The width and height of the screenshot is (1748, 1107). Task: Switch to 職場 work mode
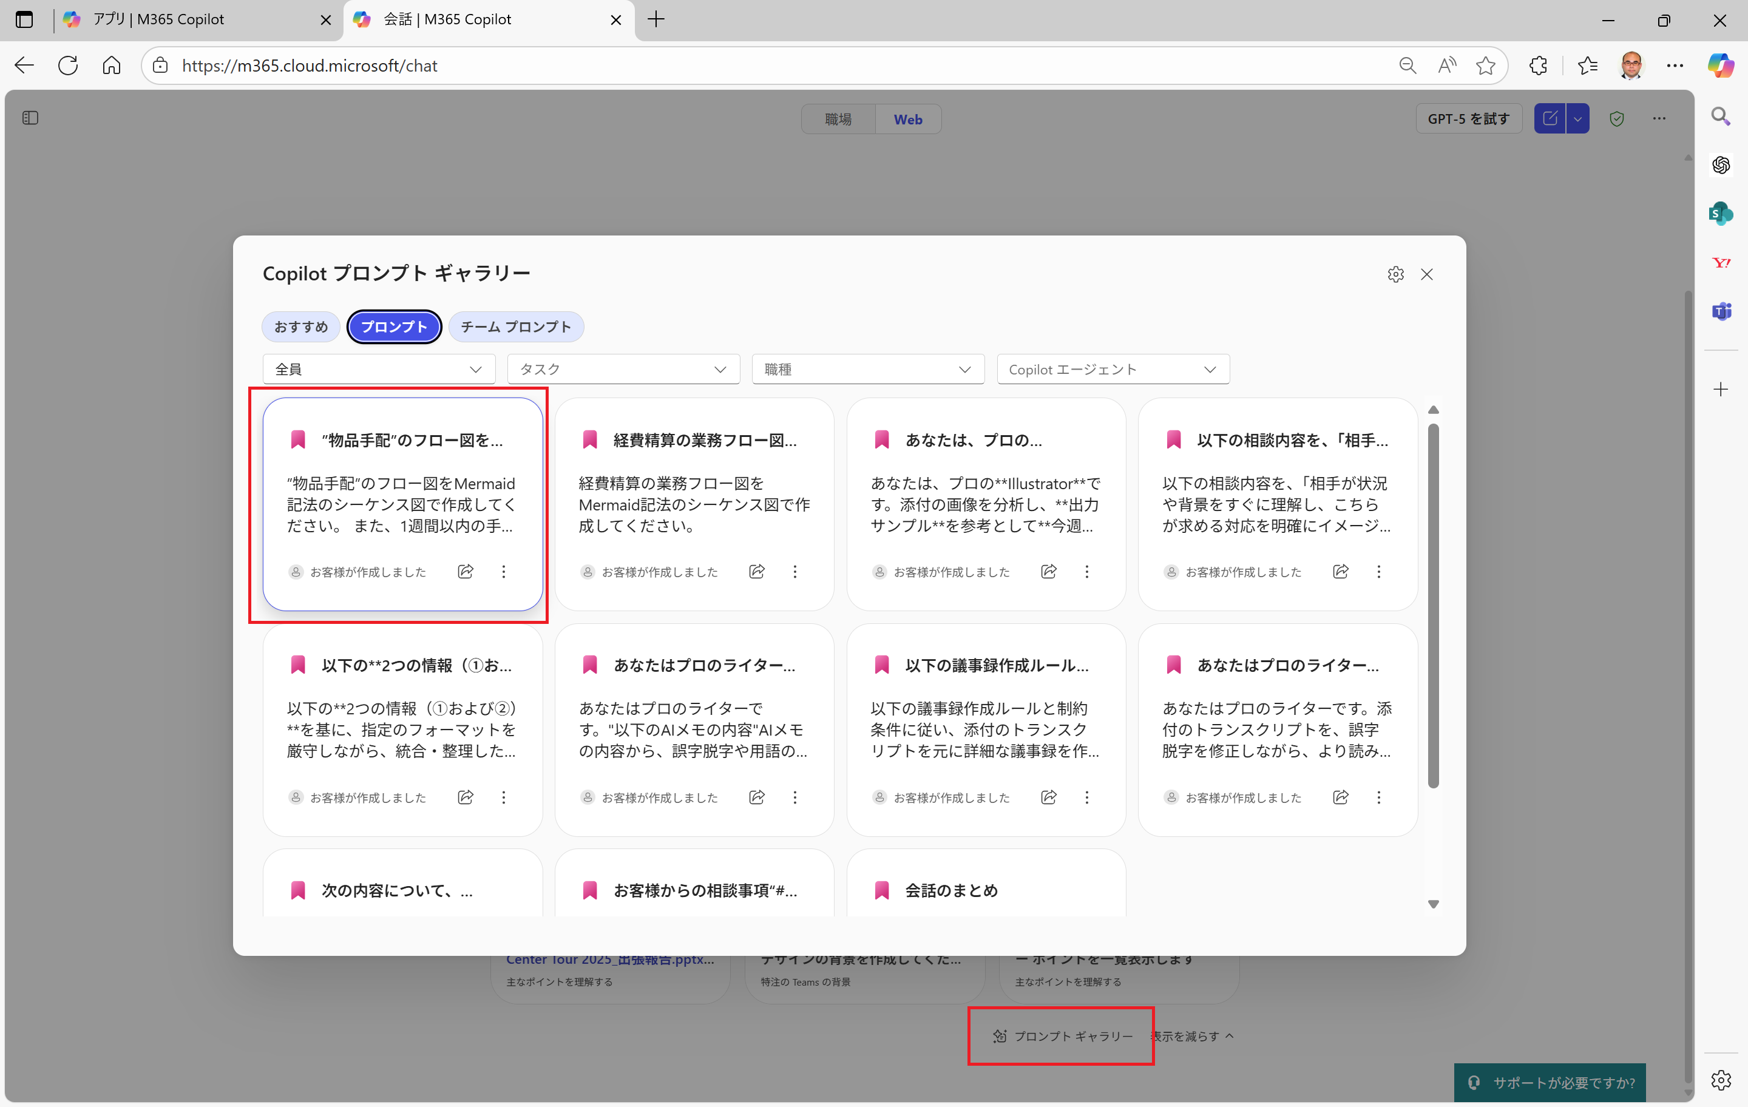coord(838,119)
